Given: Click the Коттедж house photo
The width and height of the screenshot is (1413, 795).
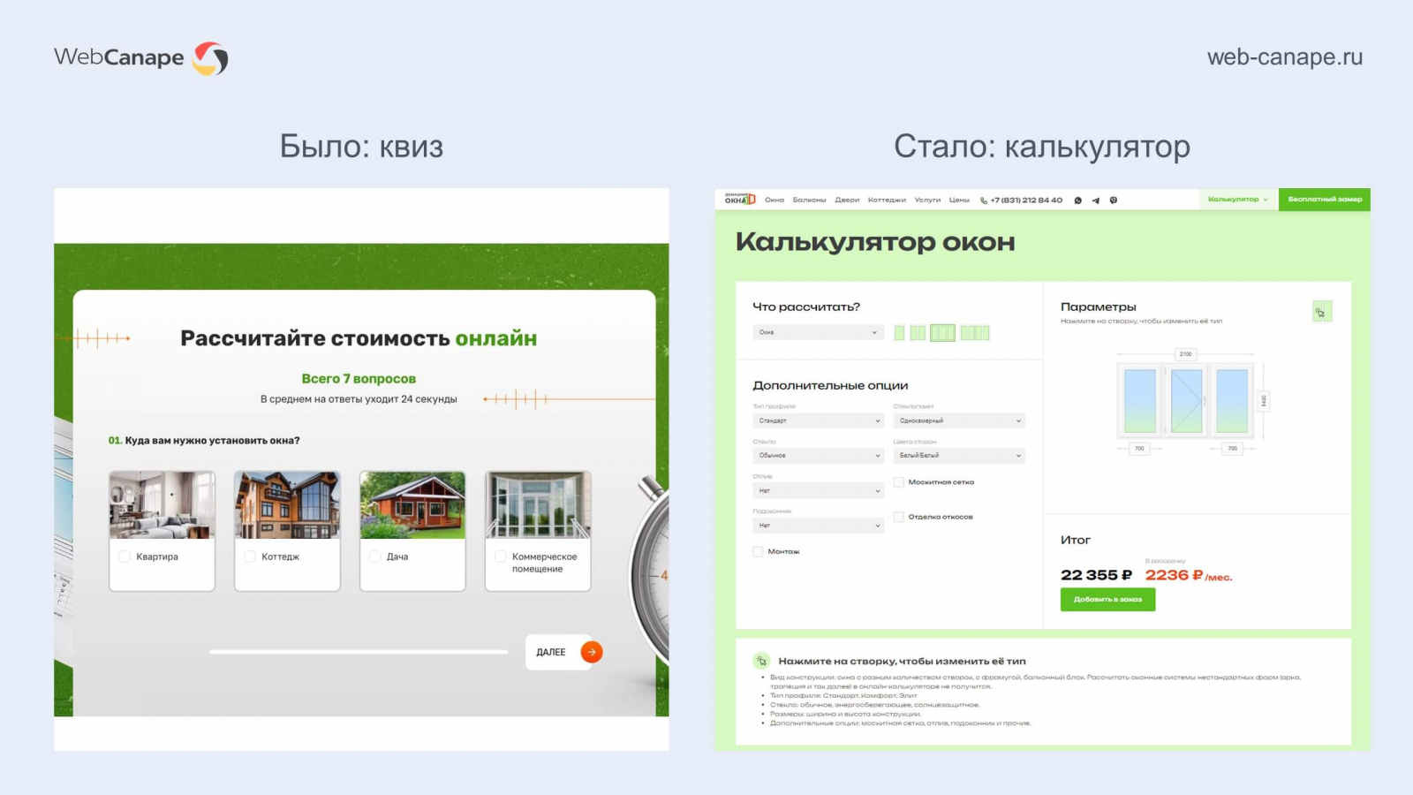Looking at the screenshot, I should [287, 504].
